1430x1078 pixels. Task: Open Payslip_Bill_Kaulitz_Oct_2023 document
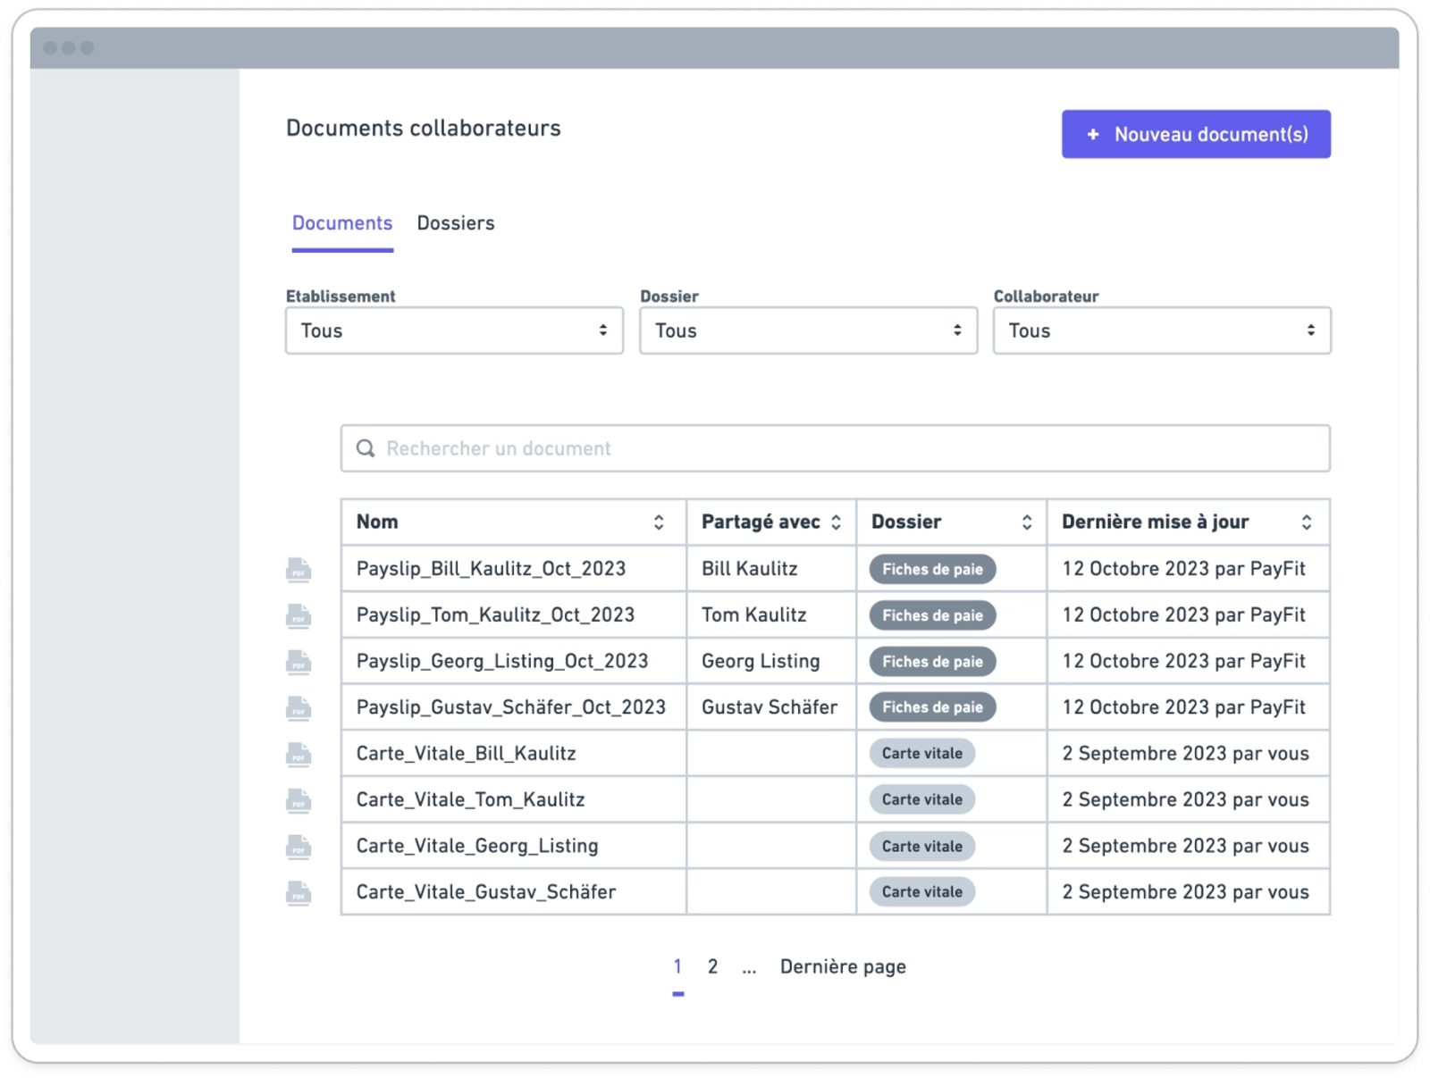click(x=491, y=569)
